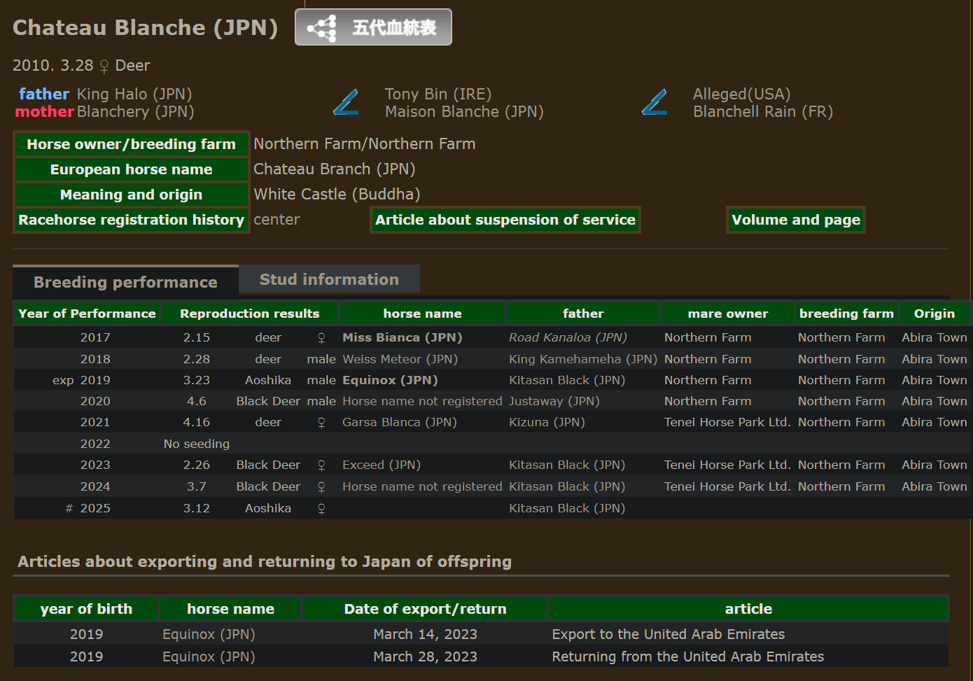Click Tenei Horse Park Ltd. in 2021 row

727,422
